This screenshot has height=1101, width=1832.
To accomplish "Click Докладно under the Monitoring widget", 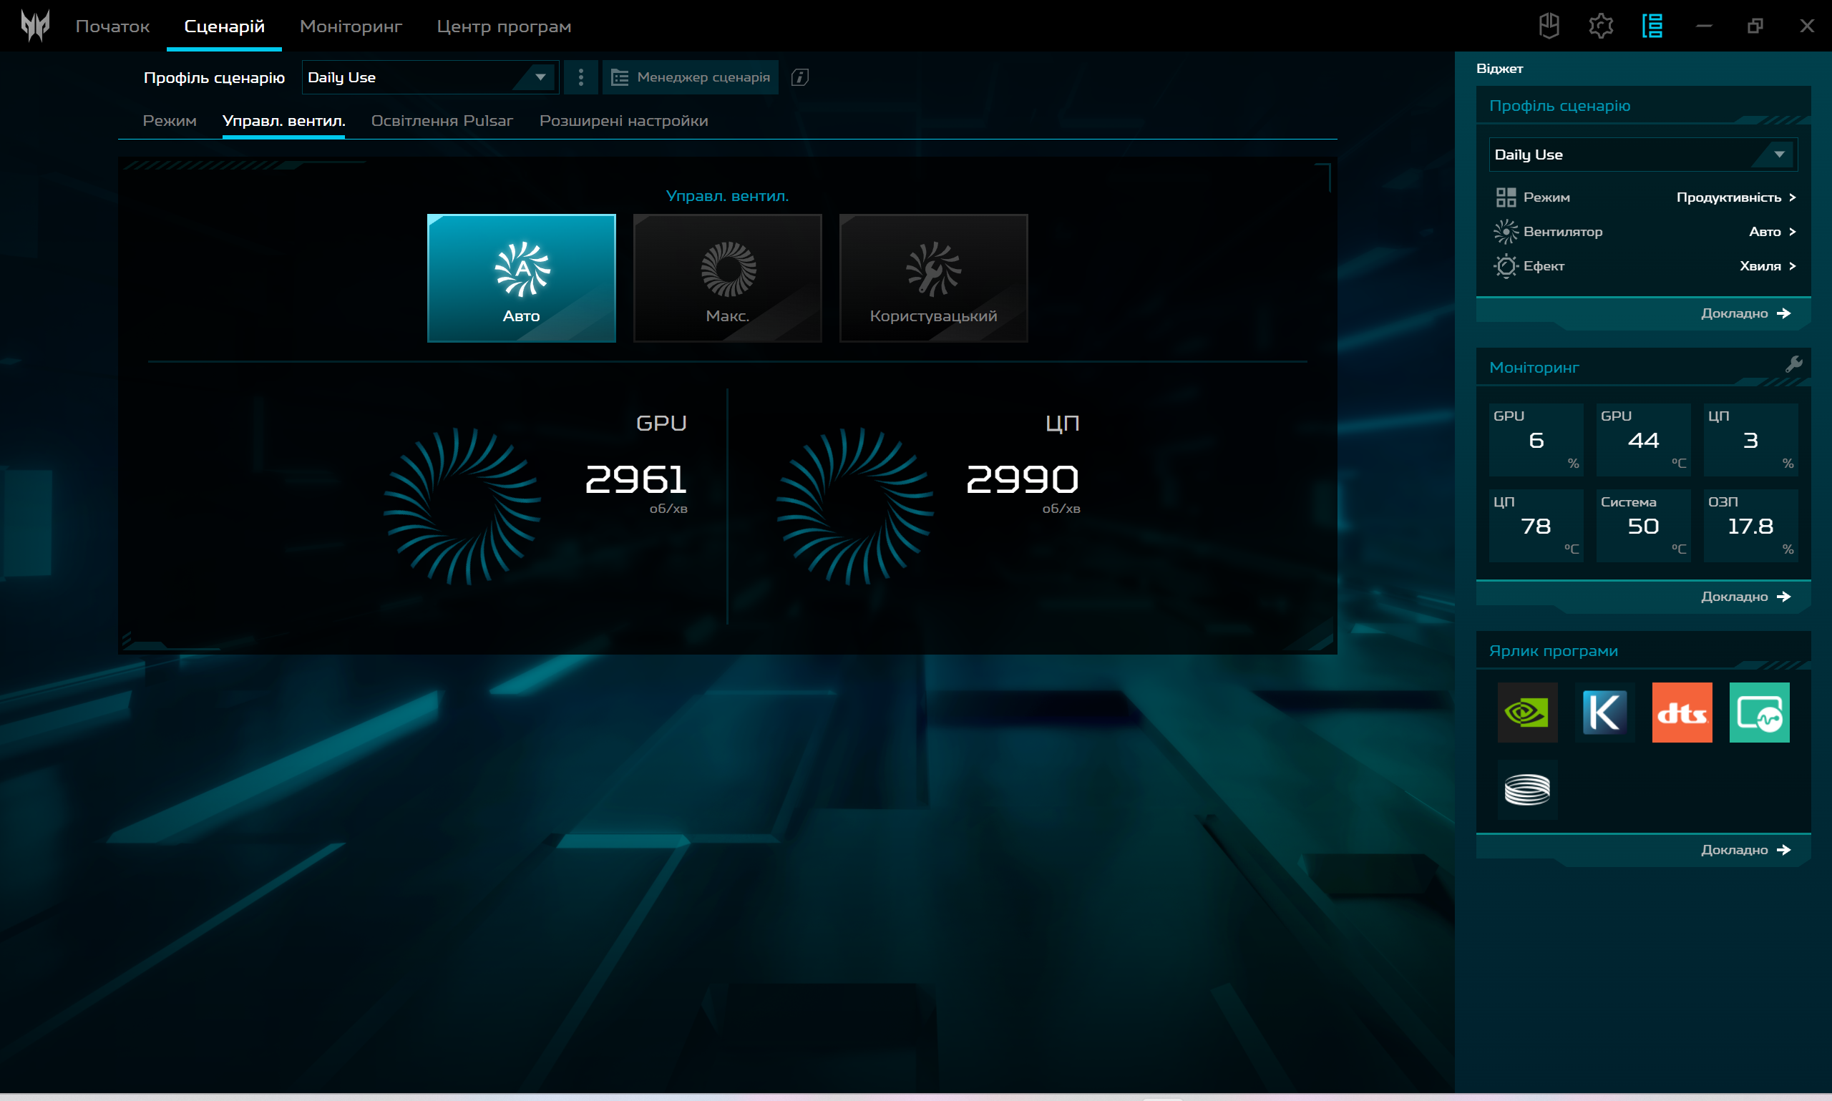I will click(1745, 597).
